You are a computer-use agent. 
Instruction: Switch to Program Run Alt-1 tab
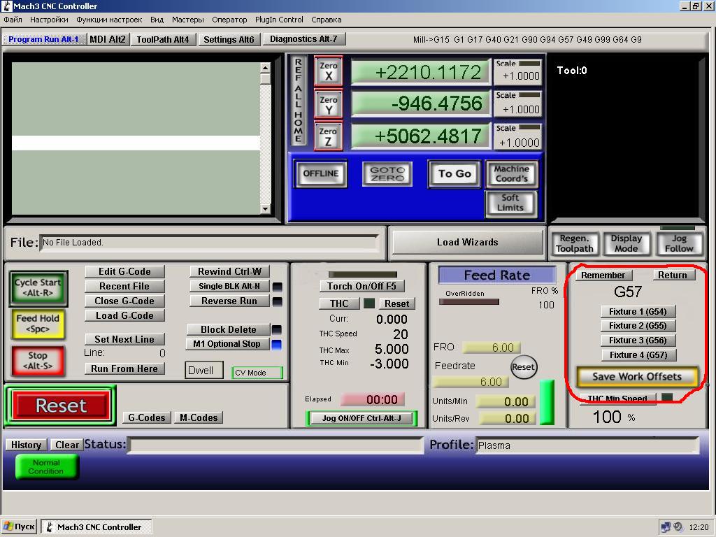click(x=43, y=39)
